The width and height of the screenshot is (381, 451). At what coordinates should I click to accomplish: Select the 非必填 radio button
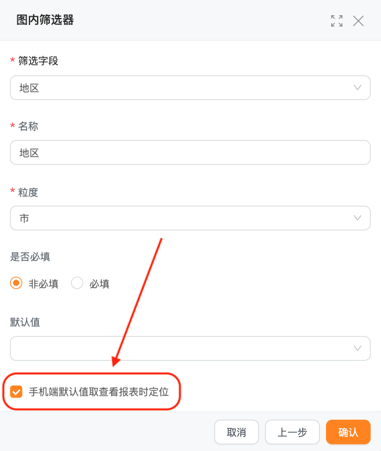[x=16, y=283]
